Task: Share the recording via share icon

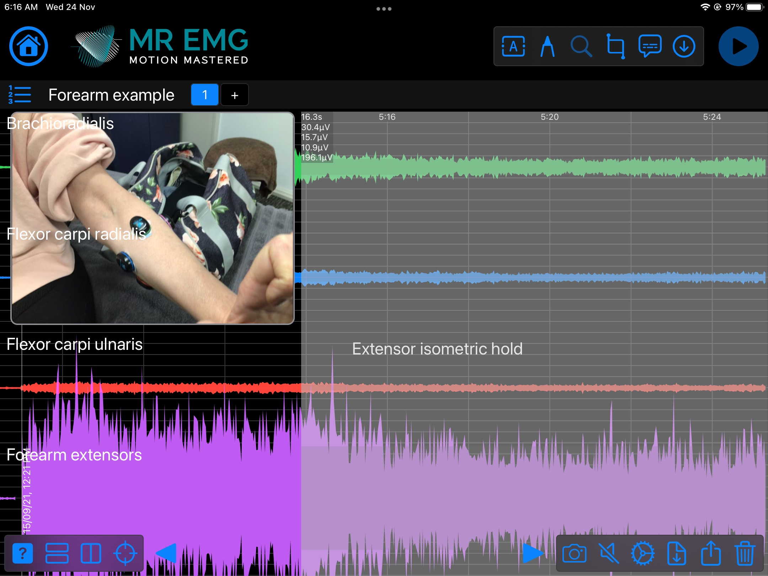Action: tap(710, 553)
